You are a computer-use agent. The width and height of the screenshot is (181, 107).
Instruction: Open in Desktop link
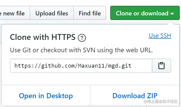tap(46, 96)
